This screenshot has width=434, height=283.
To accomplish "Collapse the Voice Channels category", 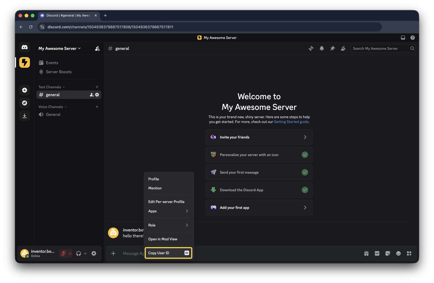I will coord(53,107).
